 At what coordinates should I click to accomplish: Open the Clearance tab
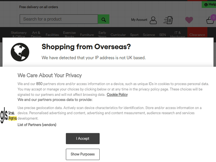click(197, 35)
